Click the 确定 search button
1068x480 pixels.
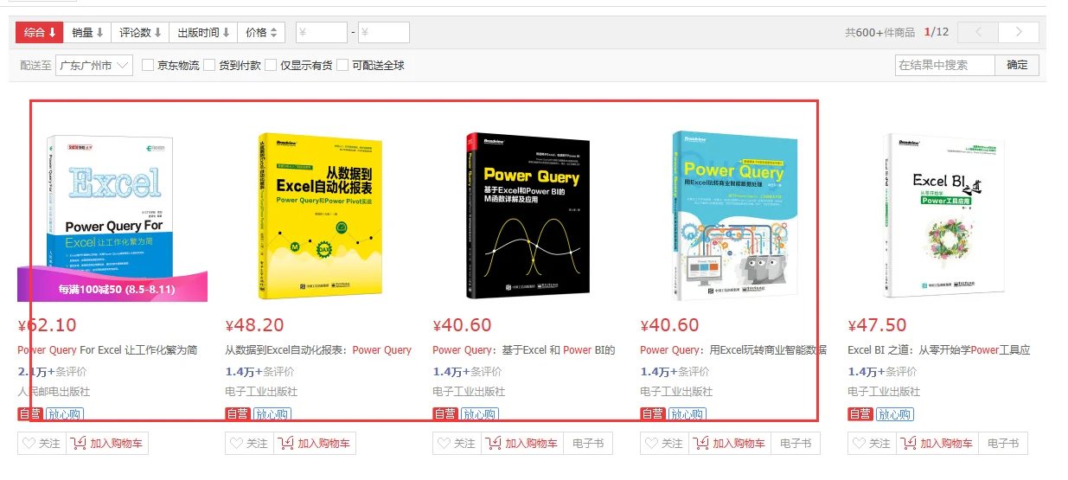[x=1017, y=65]
